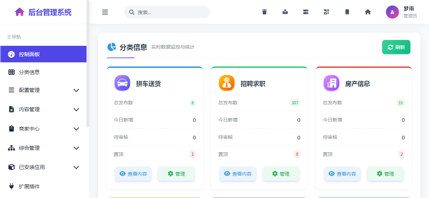Open 扩展插件 sidebar menu item
Image resolution: width=429 pixels, height=198 pixels.
pos(43,186)
